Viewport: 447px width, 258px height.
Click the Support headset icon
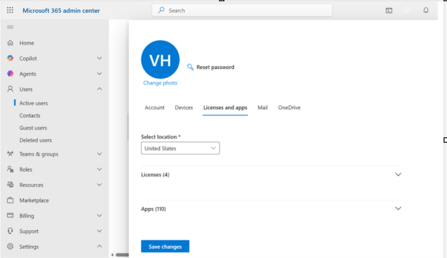(x=10, y=231)
